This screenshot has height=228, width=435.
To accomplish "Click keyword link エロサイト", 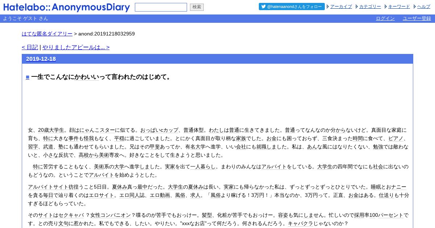I will [x=101, y=195].
